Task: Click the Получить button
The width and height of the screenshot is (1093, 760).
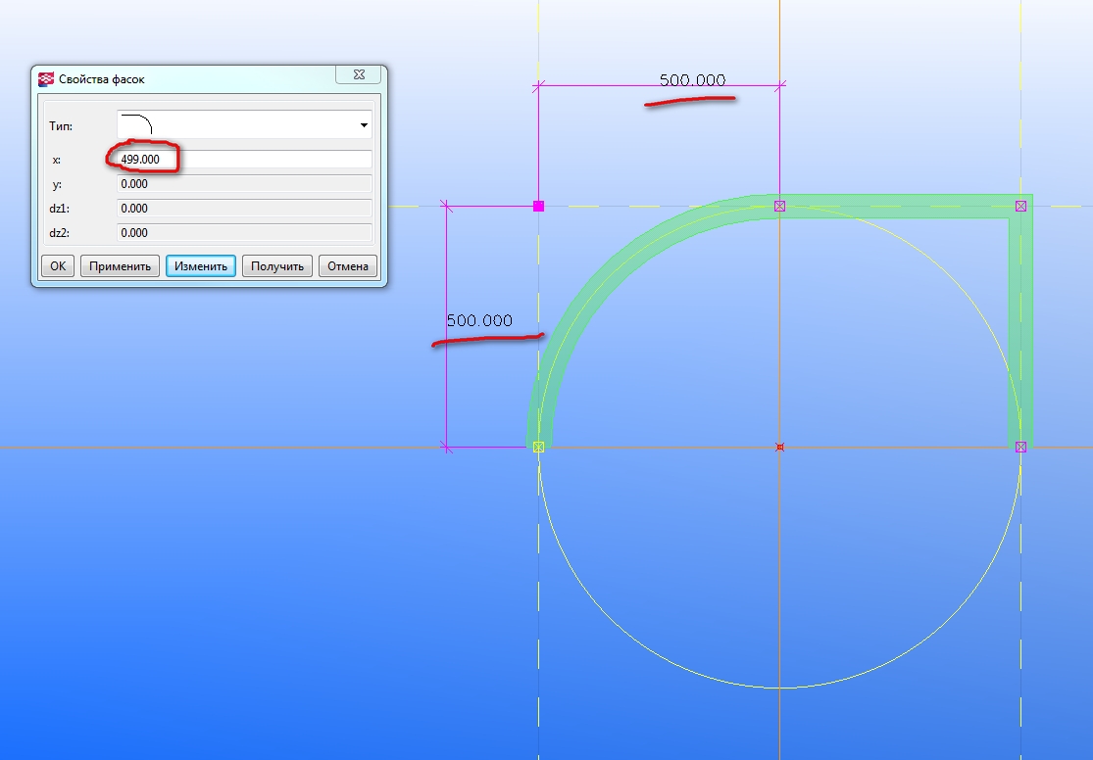Action: (x=277, y=266)
